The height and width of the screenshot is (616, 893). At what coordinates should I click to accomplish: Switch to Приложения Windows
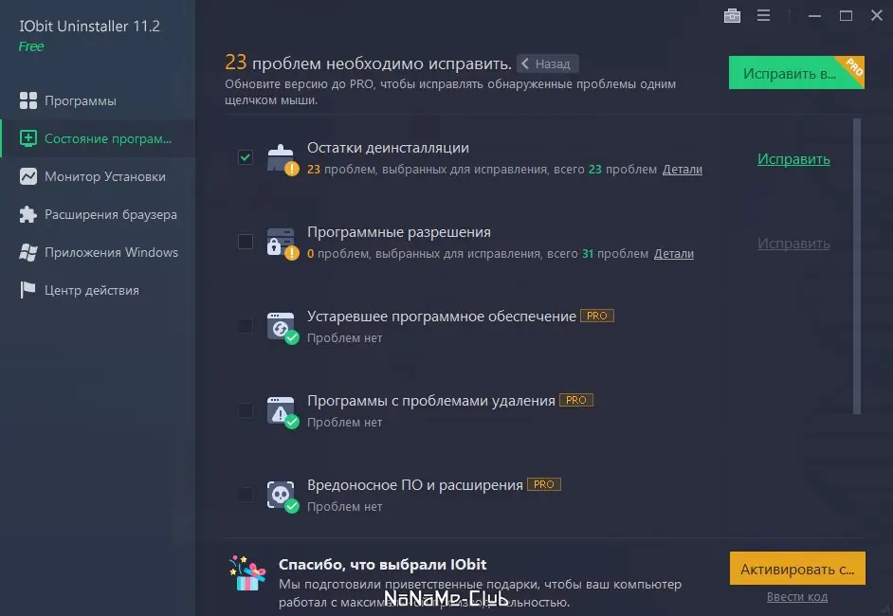98,252
